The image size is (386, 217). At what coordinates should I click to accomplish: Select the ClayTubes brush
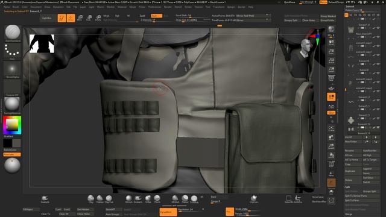point(109,199)
